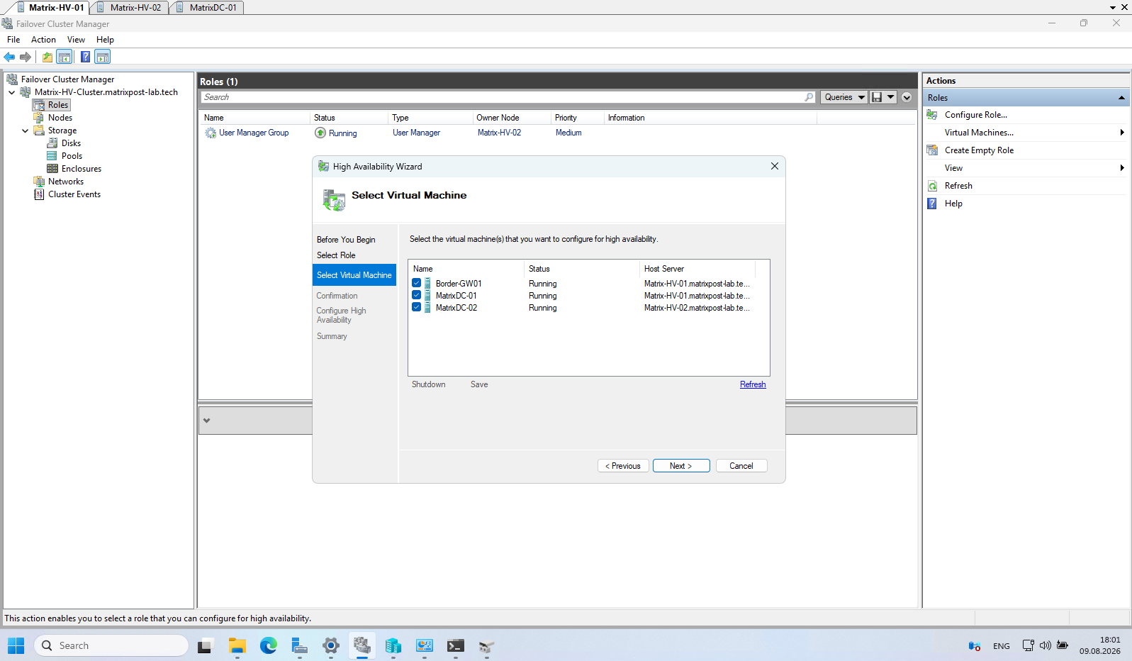1132x661 pixels.
Task: Click into the Roles Search field
Action: [x=503, y=97]
